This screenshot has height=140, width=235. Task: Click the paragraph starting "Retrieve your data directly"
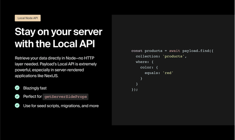pos(56,67)
